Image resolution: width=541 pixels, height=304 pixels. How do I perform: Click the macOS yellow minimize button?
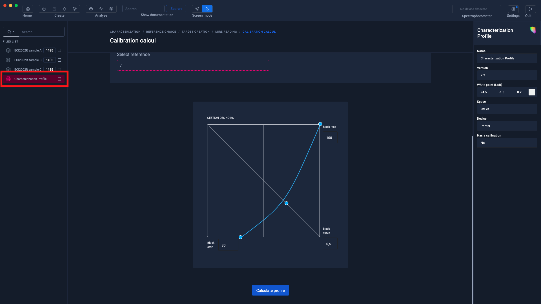point(10,5)
